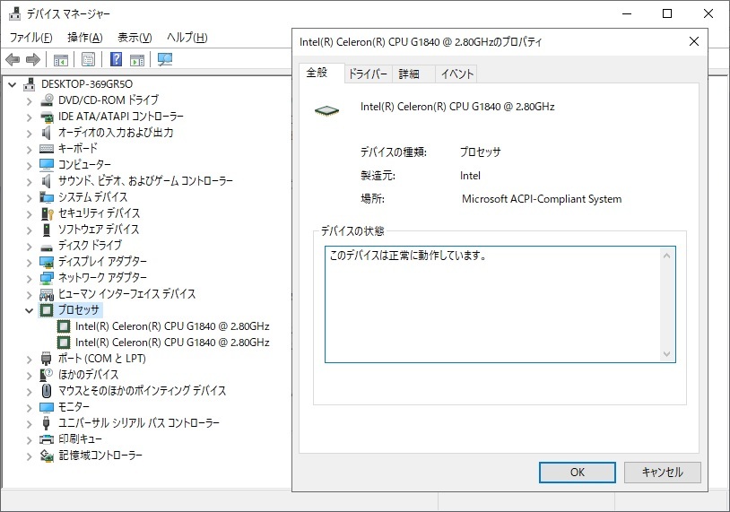This screenshot has width=730, height=512.
Task: Click the blue Help question mark icon
Action: 116,59
